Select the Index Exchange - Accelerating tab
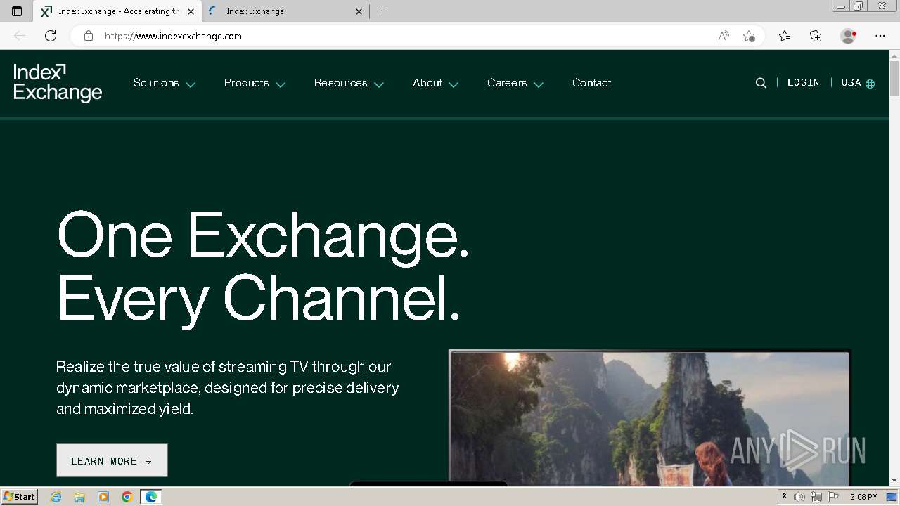The width and height of the screenshot is (900, 506). [117, 11]
